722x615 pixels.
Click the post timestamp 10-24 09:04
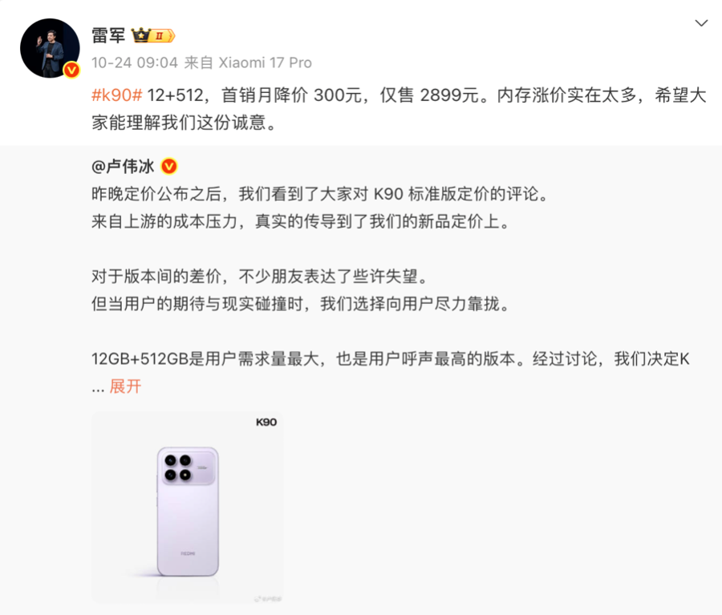(135, 63)
